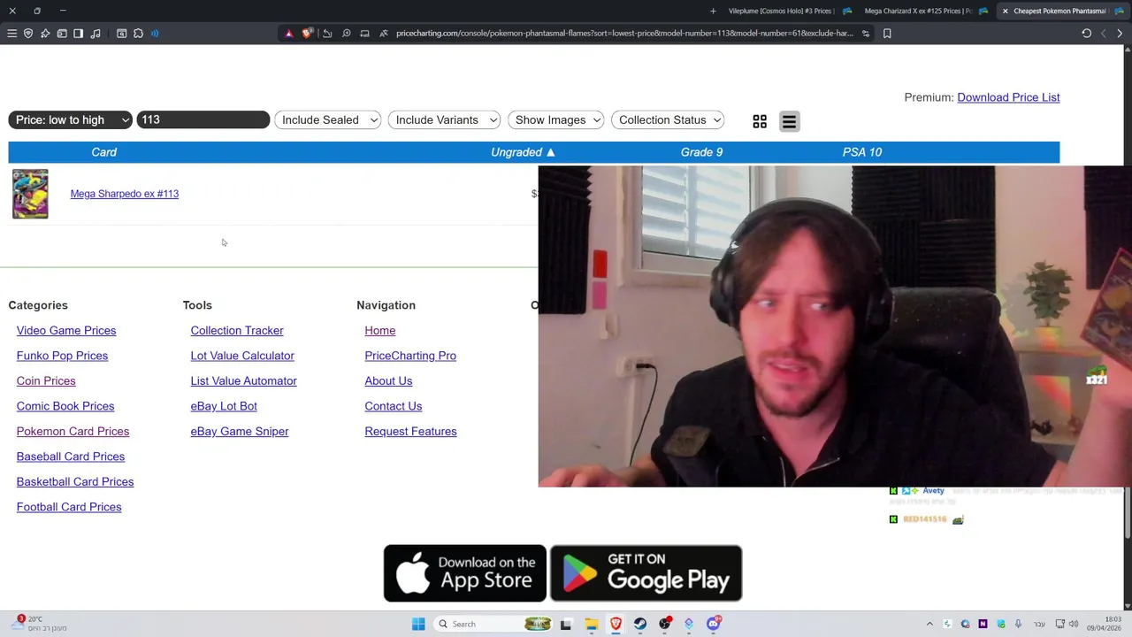
Task: Sort by Ungraded column header
Action: coord(523,152)
